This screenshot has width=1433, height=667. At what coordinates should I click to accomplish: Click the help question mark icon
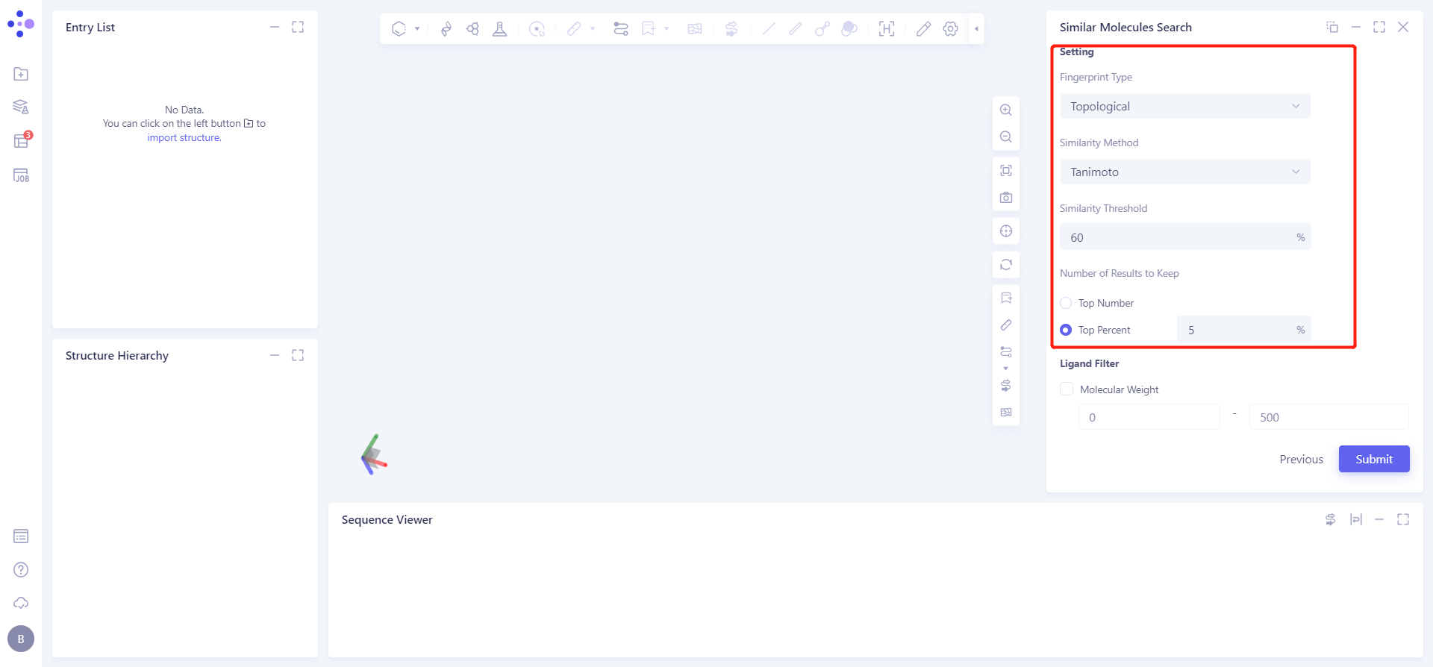[21, 569]
